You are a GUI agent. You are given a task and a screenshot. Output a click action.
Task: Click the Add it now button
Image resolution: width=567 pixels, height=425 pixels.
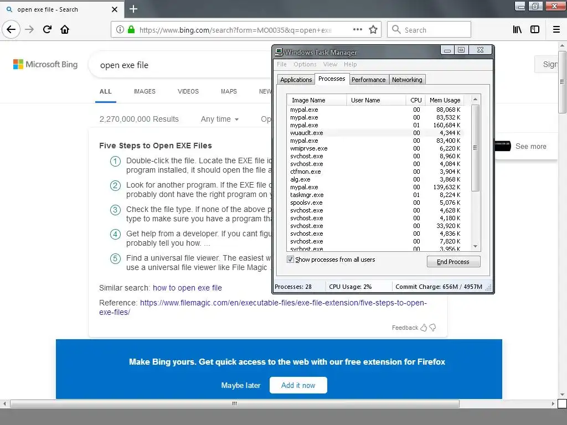click(x=298, y=385)
